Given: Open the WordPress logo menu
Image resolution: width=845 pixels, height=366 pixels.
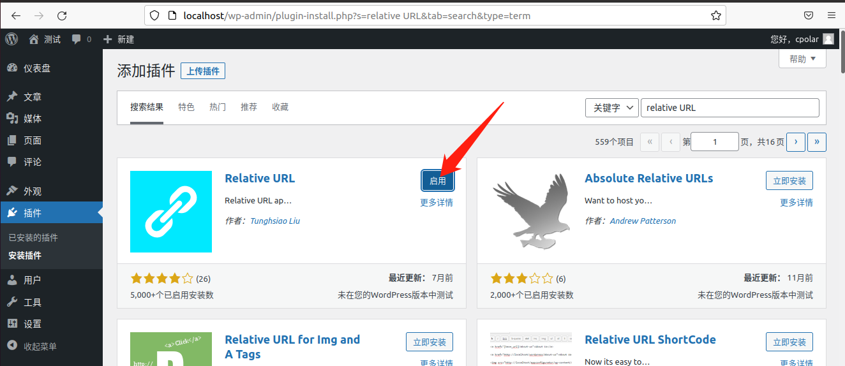Looking at the screenshot, I should 11,39.
